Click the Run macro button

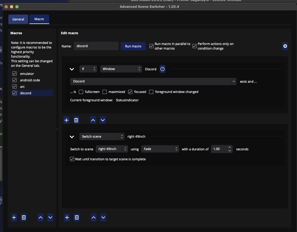click(133, 46)
